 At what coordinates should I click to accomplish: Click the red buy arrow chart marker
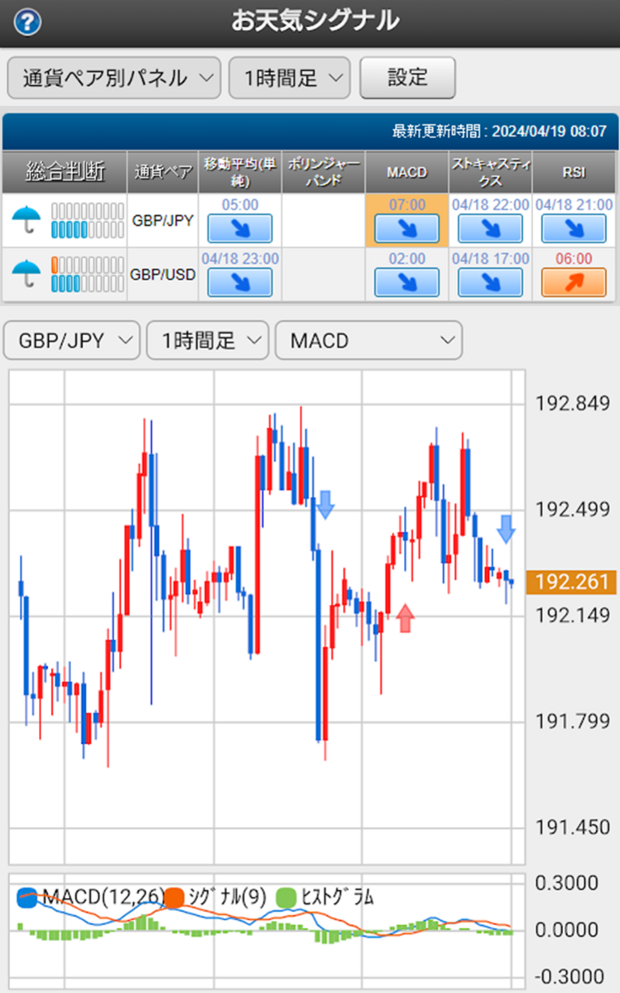click(x=405, y=618)
